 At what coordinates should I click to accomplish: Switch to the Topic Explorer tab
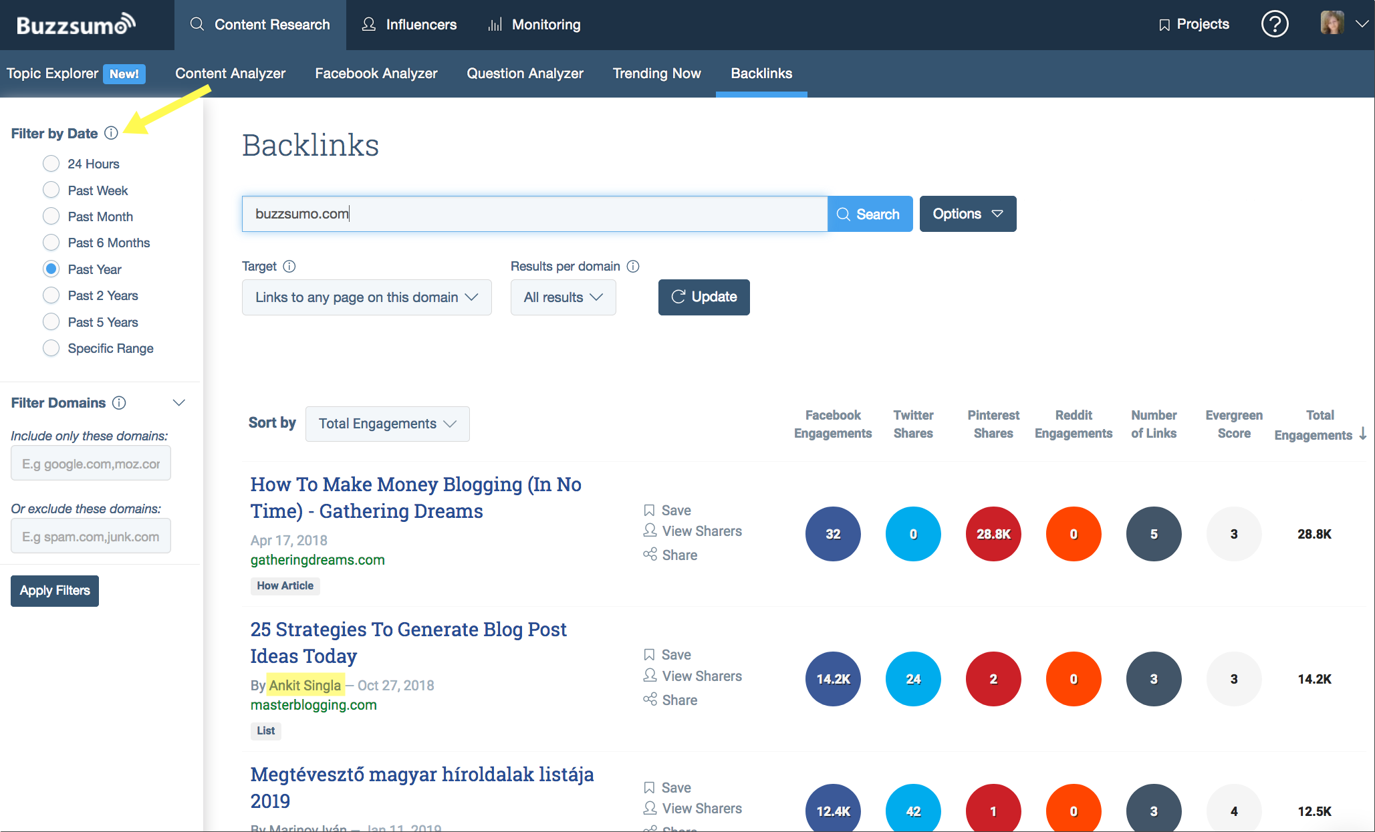point(54,73)
